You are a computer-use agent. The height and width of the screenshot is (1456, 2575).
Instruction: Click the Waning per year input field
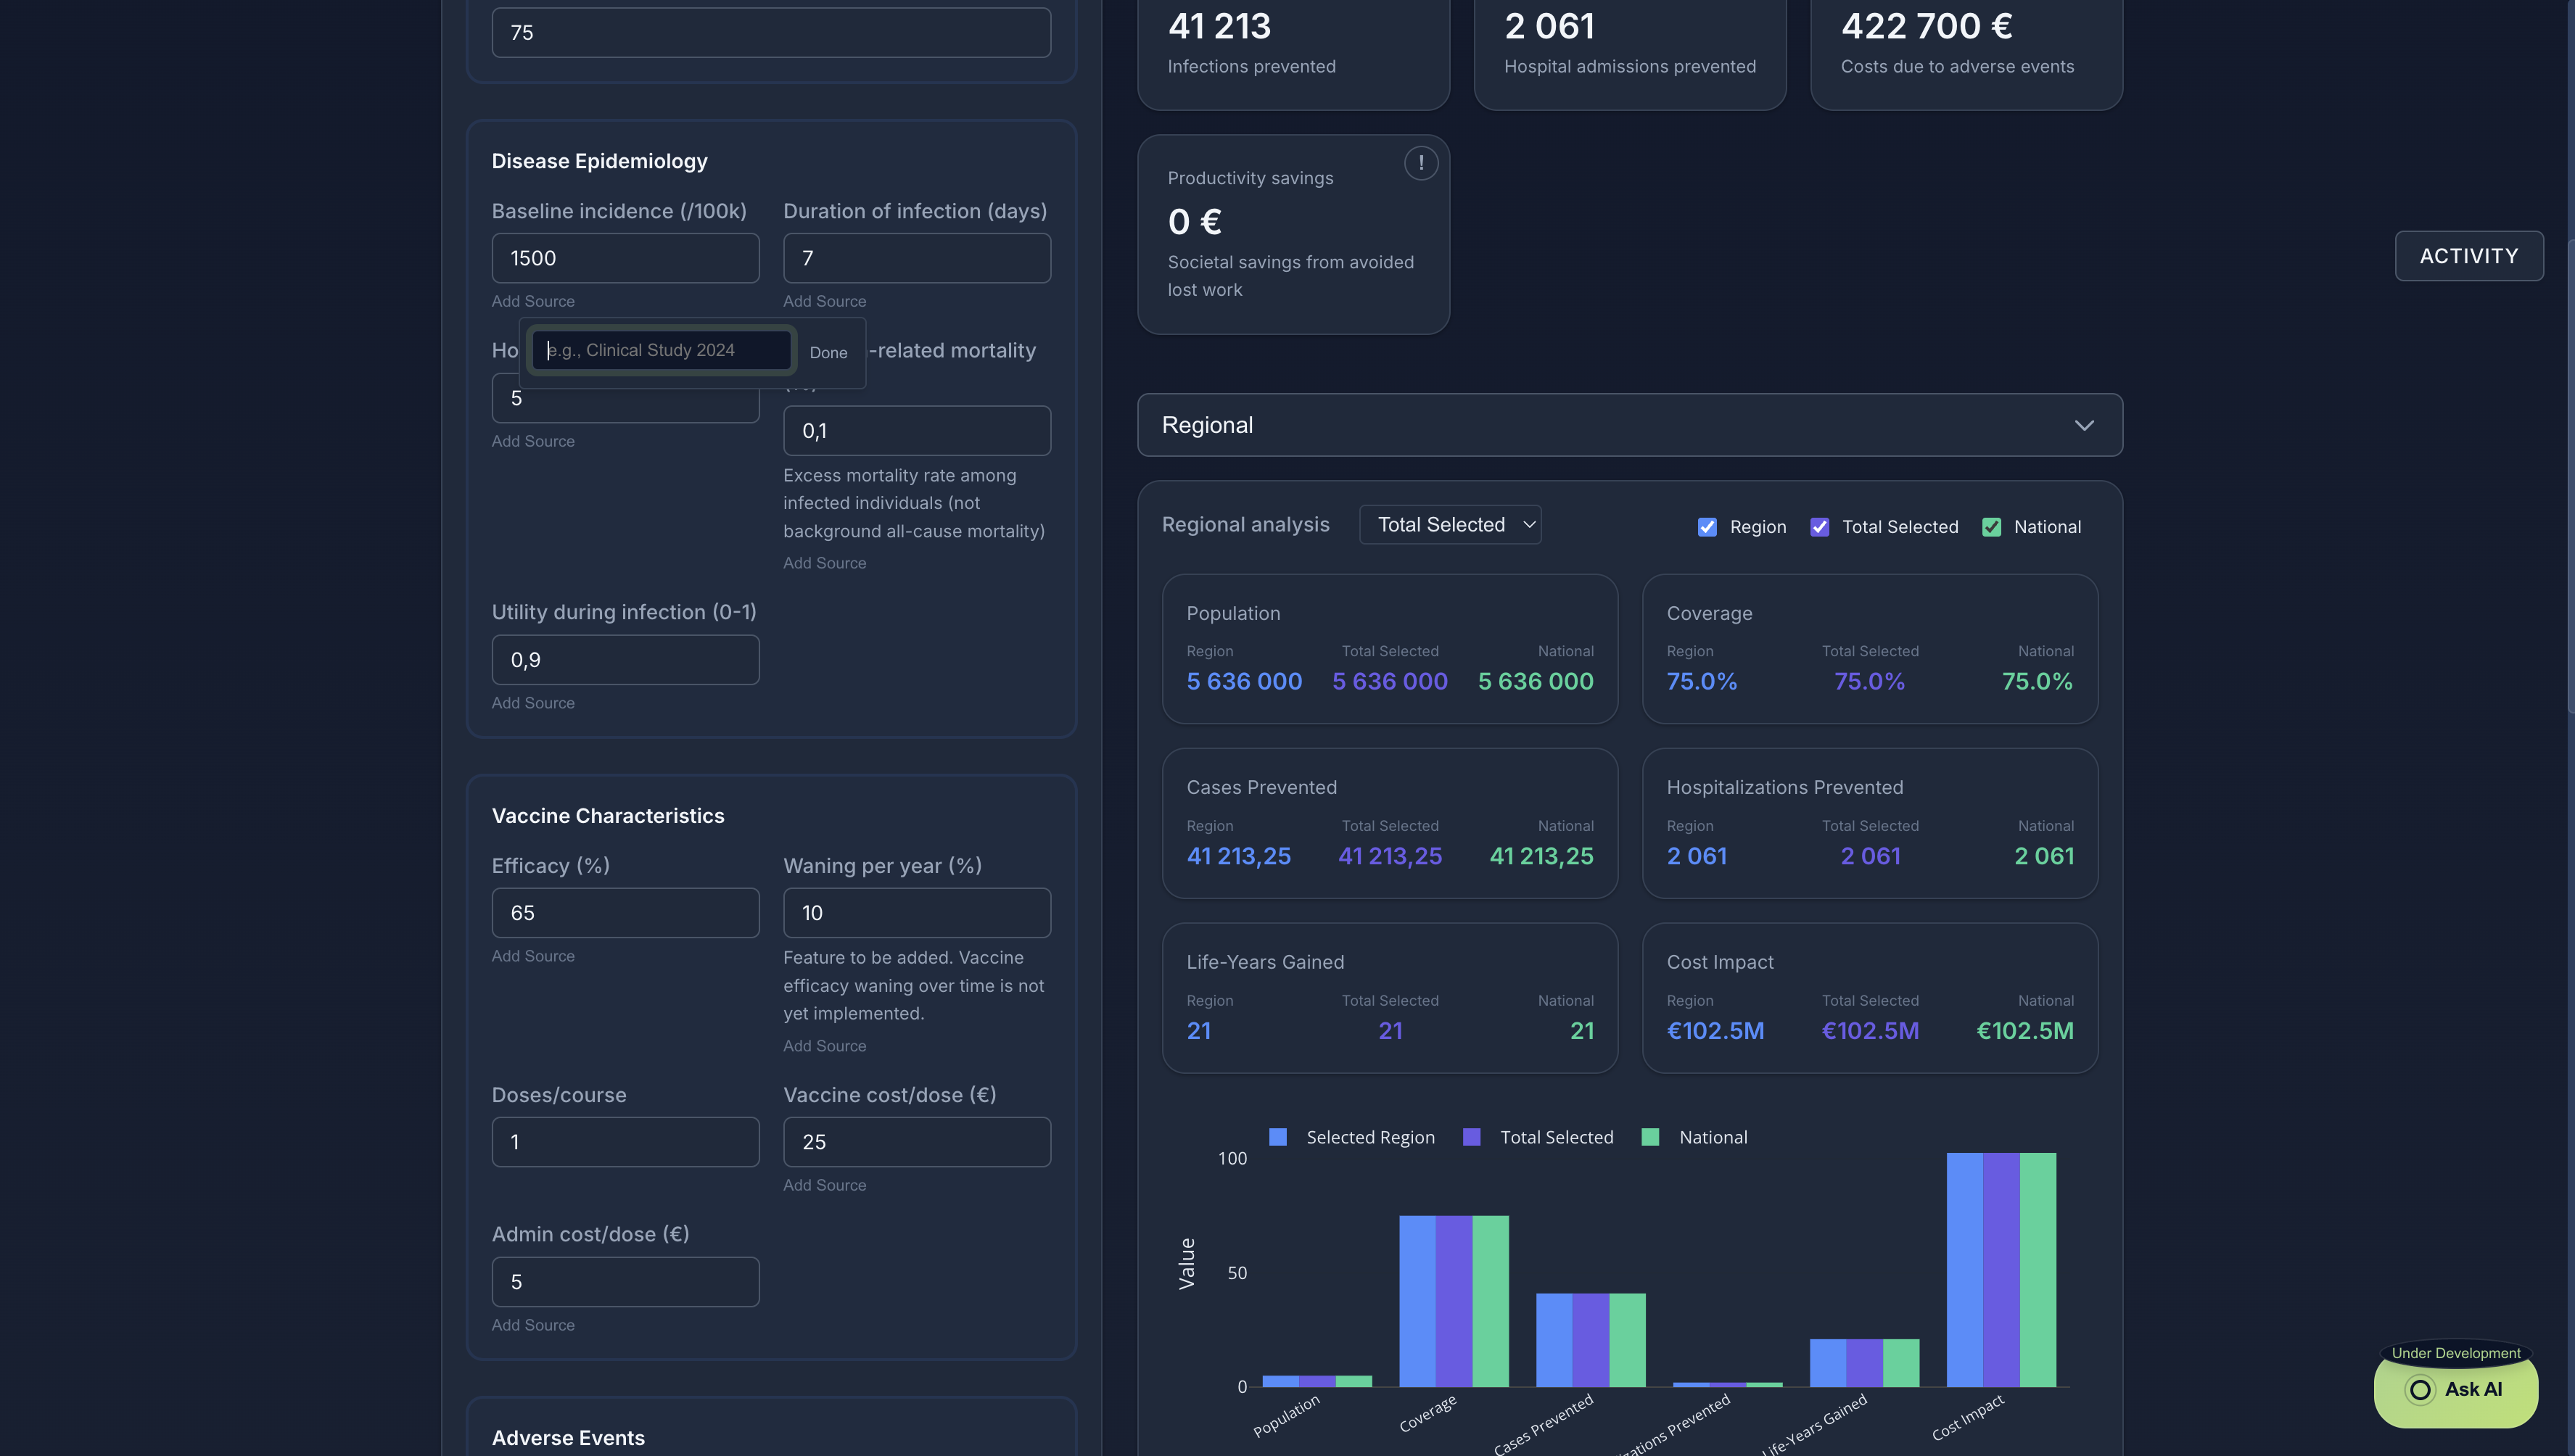(x=916, y=913)
